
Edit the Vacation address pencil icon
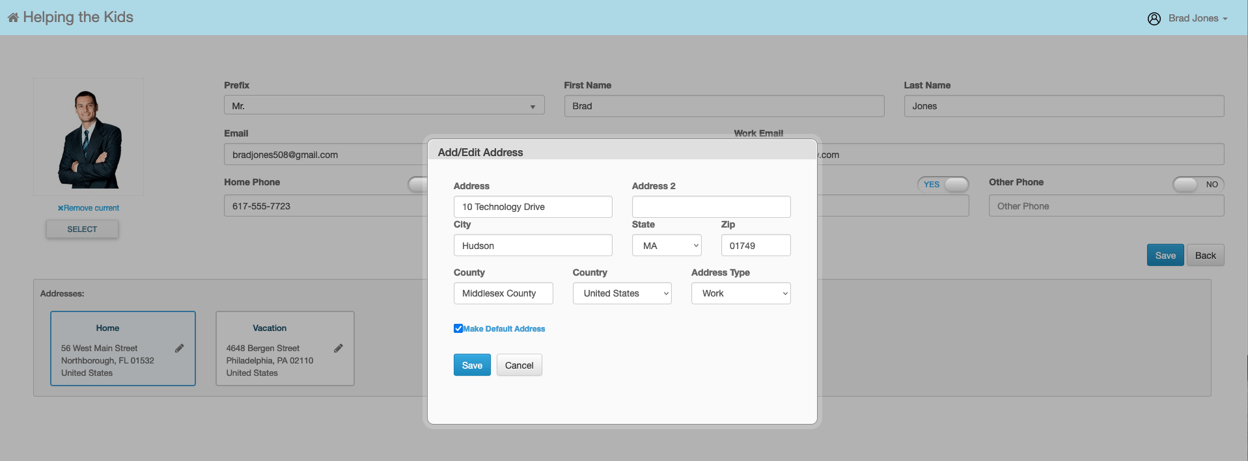pyautogui.click(x=338, y=349)
